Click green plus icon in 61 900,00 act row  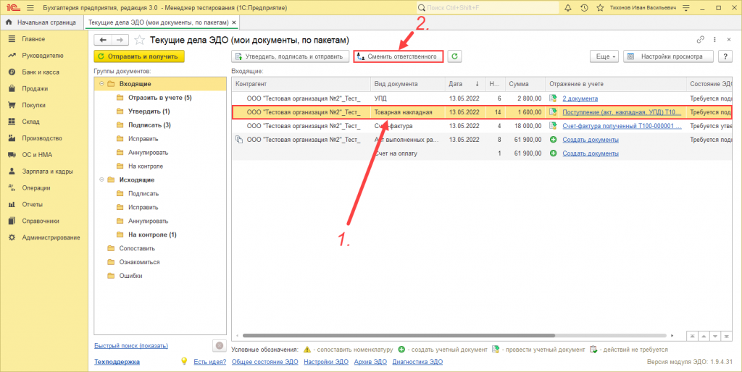(x=553, y=140)
